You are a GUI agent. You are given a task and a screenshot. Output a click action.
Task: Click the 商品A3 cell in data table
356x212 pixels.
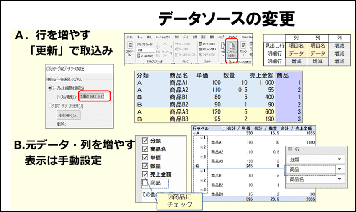click(179, 112)
